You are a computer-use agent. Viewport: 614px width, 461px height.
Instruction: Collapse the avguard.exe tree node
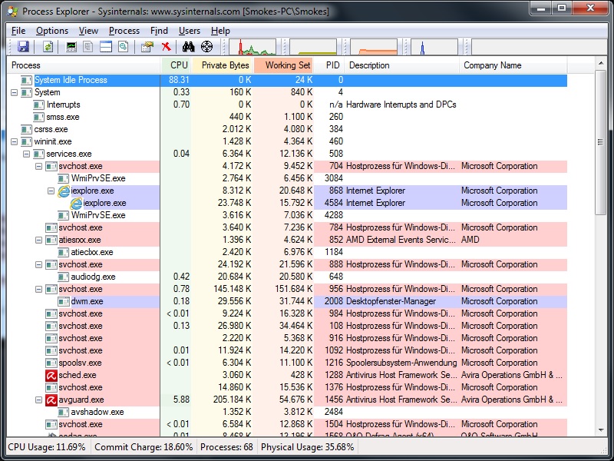tap(39, 400)
